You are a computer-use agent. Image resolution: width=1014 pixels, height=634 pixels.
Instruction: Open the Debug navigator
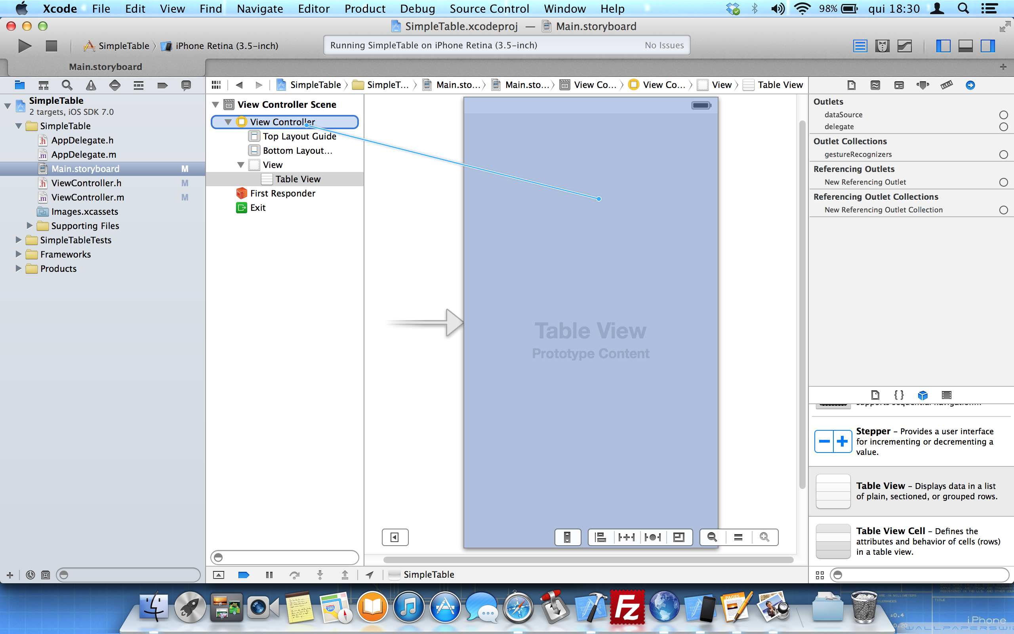pos(139,85)
